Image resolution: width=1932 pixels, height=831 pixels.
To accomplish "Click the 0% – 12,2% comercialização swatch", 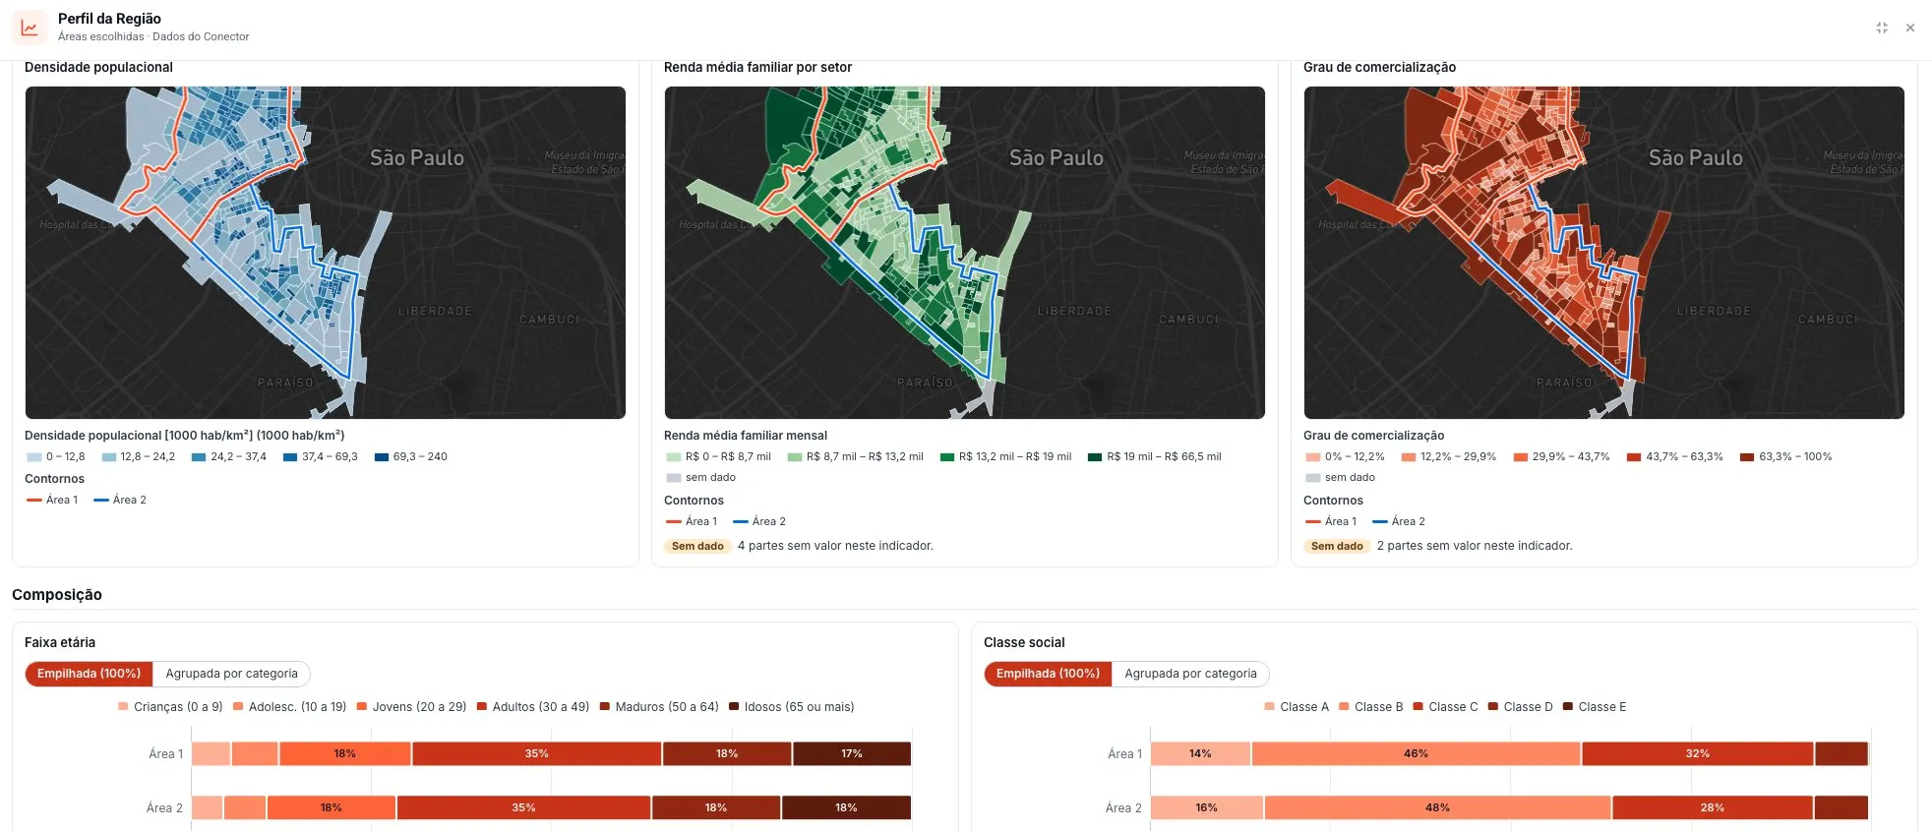I will point(1313,457).
